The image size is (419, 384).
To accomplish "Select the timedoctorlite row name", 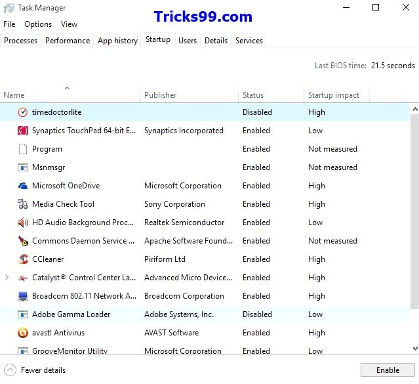I will pyautogui.click(x=56, y=112).
